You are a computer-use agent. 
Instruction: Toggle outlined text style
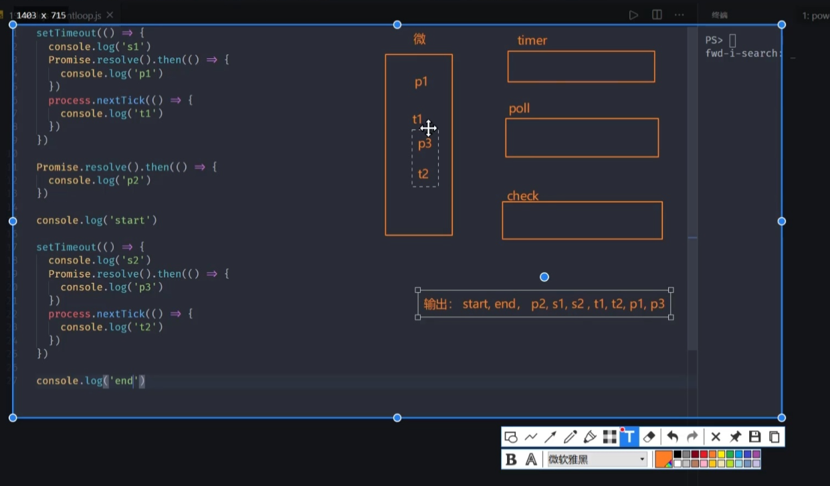click(531, 459)
